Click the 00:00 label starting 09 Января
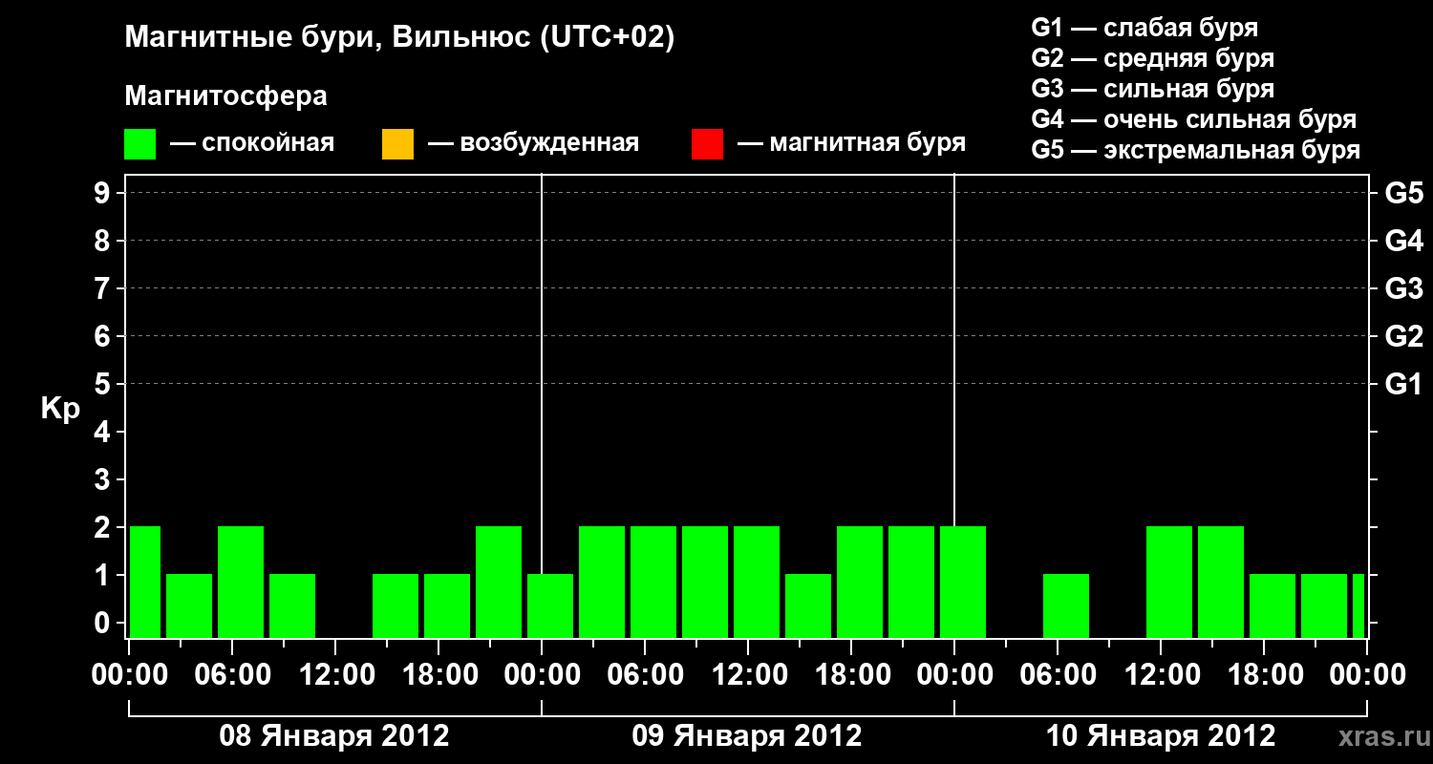1433x764 pixels. point(542,675)
